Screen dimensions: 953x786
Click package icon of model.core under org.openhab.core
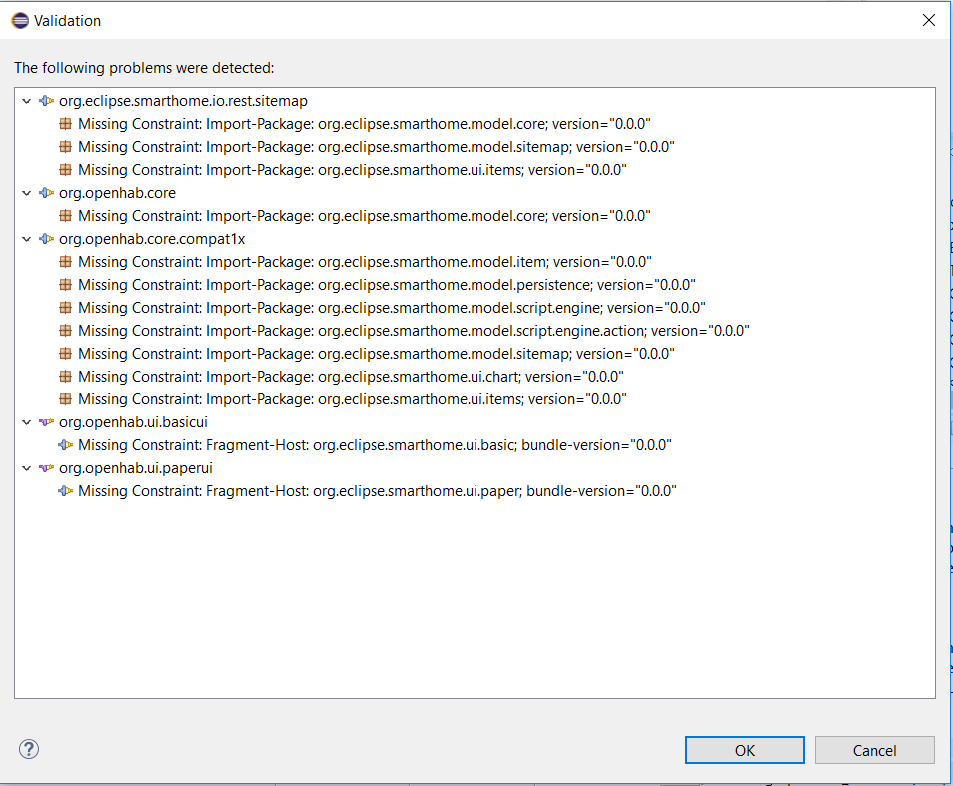(66, 216)
